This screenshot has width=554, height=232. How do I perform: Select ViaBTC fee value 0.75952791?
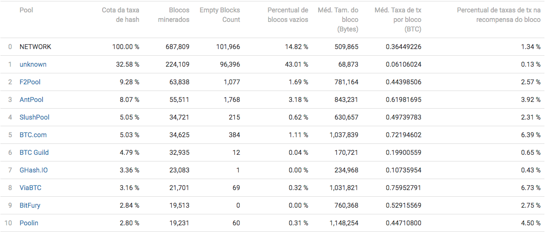coord(404,188)
